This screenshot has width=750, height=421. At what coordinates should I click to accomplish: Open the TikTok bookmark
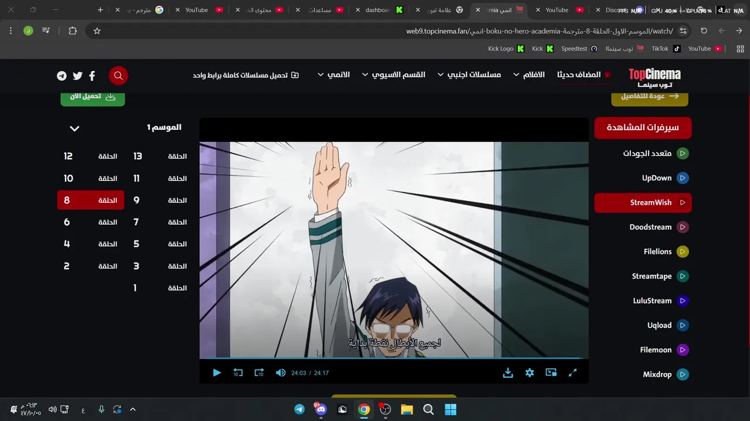click(666, 49)
